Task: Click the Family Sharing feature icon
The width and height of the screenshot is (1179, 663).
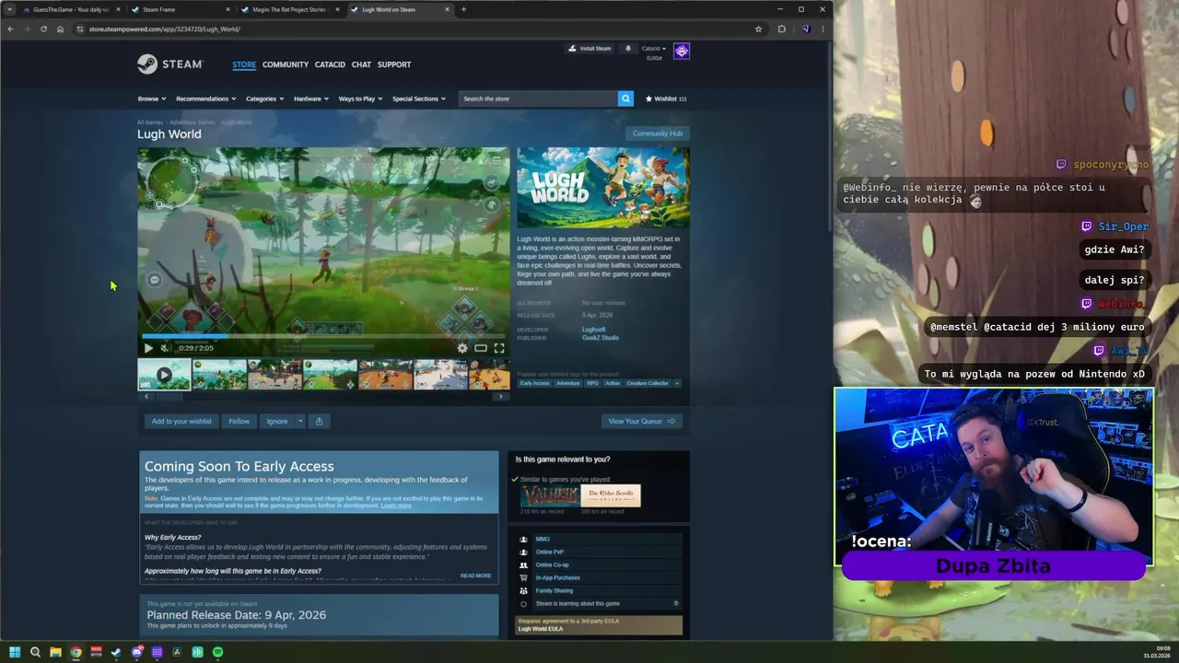Action: (523, 590)
